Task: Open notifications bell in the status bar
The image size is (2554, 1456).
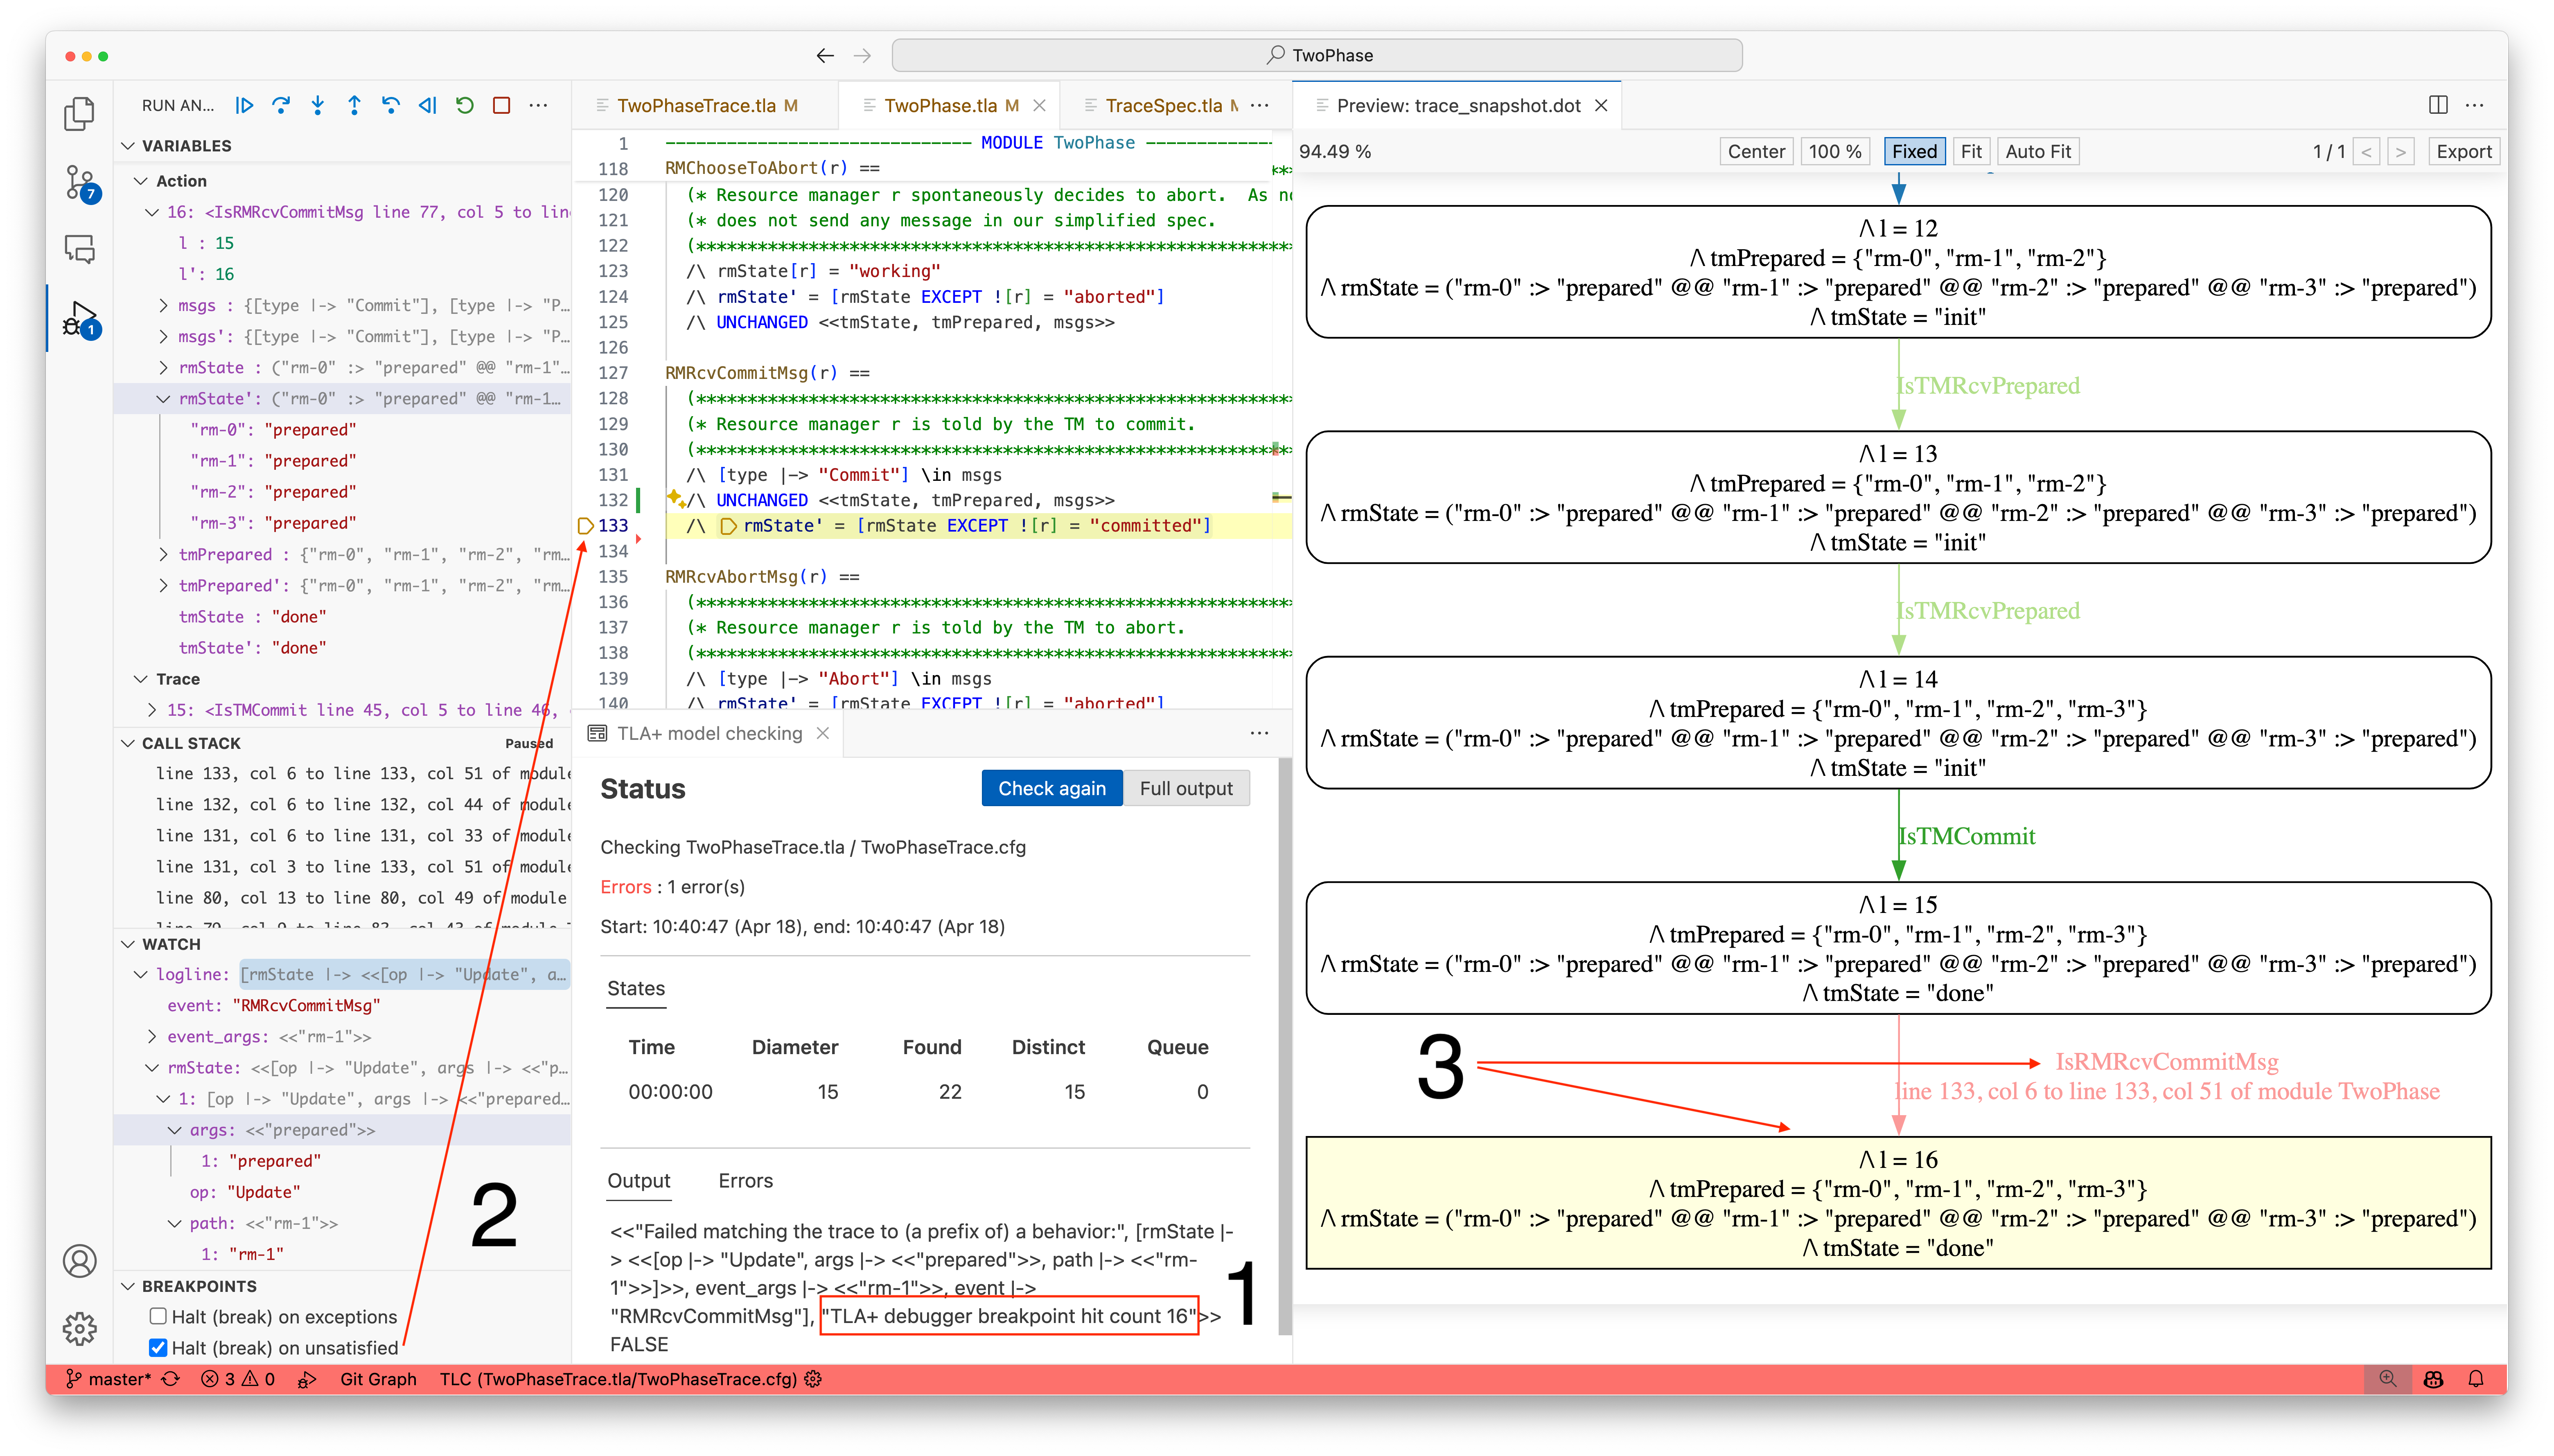Action: (x=2476, y=1379)
